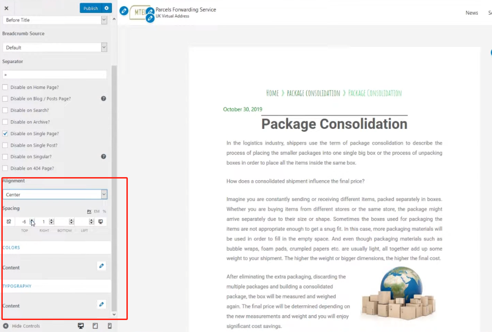492x332 pixels.
Task: Open News in the site menu
Action: [x=471, y=13]
